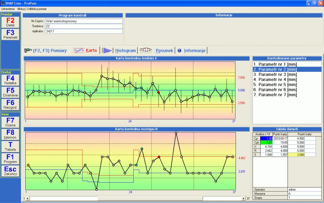Click the yellow 2,000 cell in table
The height and width of the screenshot is (203, 324).
click(296, 155)
